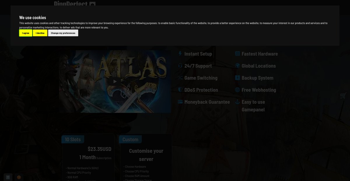Click the Instant Setup label
The width and height of the screenshot is (350, 181).
coord(198,54)
